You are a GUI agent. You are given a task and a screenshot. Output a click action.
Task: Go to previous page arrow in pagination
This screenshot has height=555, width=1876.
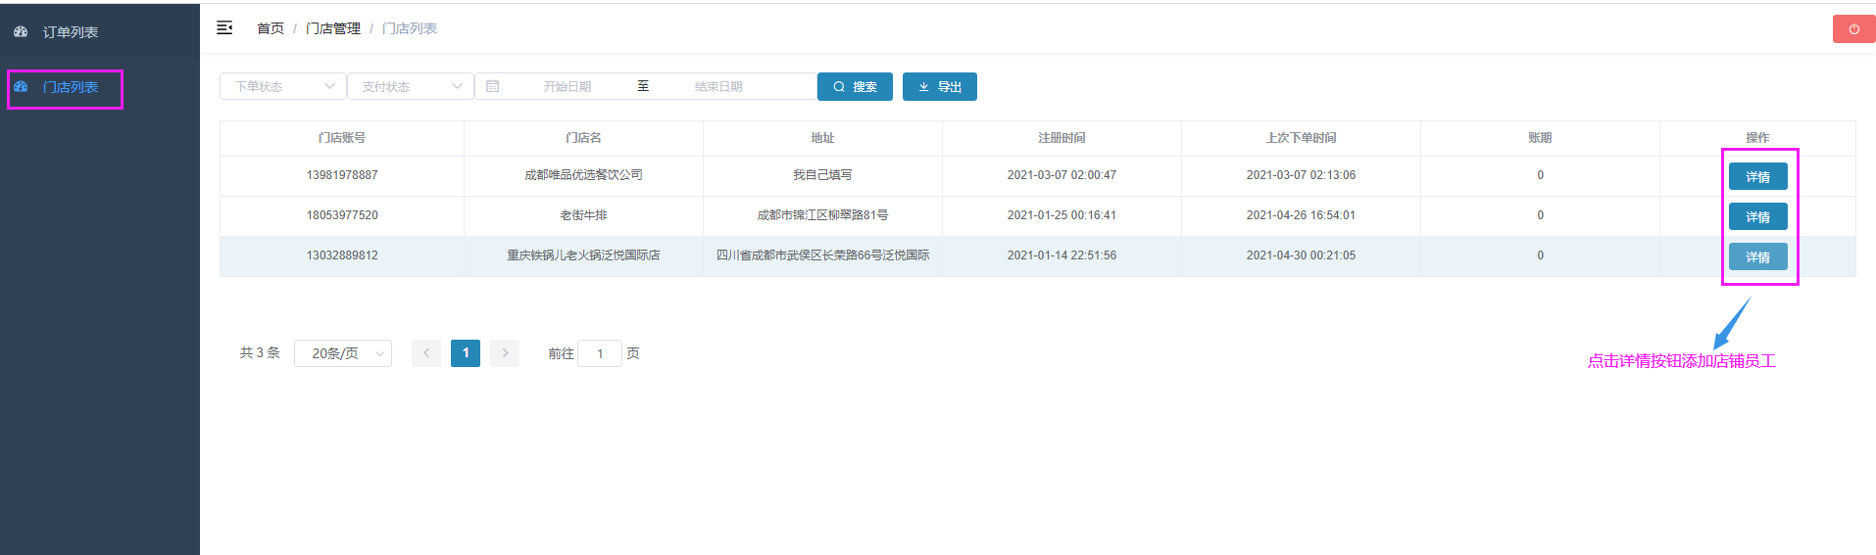coord(426,353)
